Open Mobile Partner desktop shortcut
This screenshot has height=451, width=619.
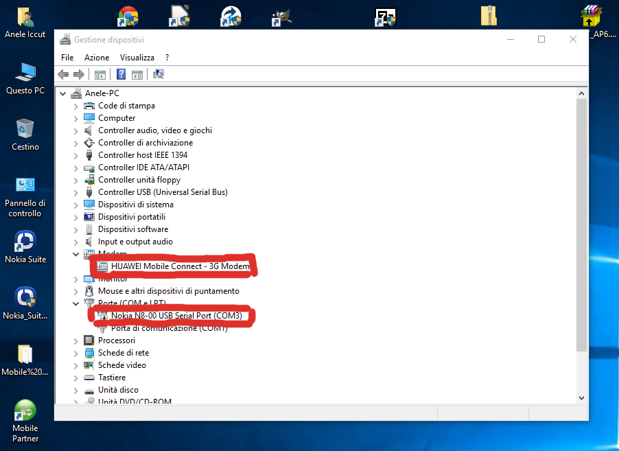point(25,421)
